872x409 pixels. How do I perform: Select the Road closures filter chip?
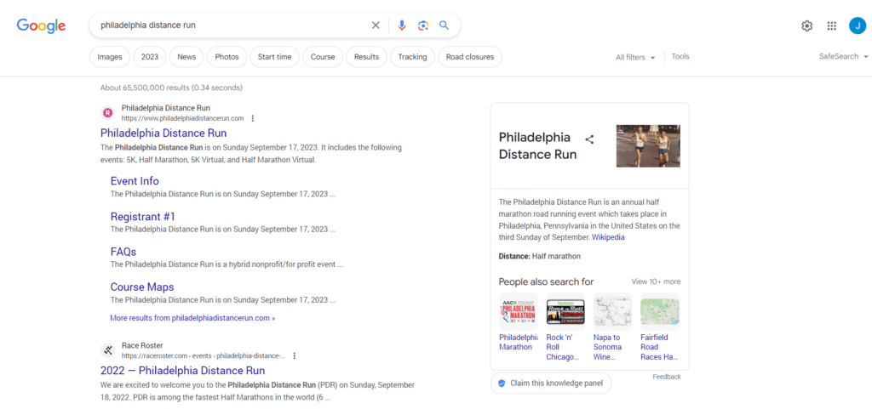tap(470, 57)
